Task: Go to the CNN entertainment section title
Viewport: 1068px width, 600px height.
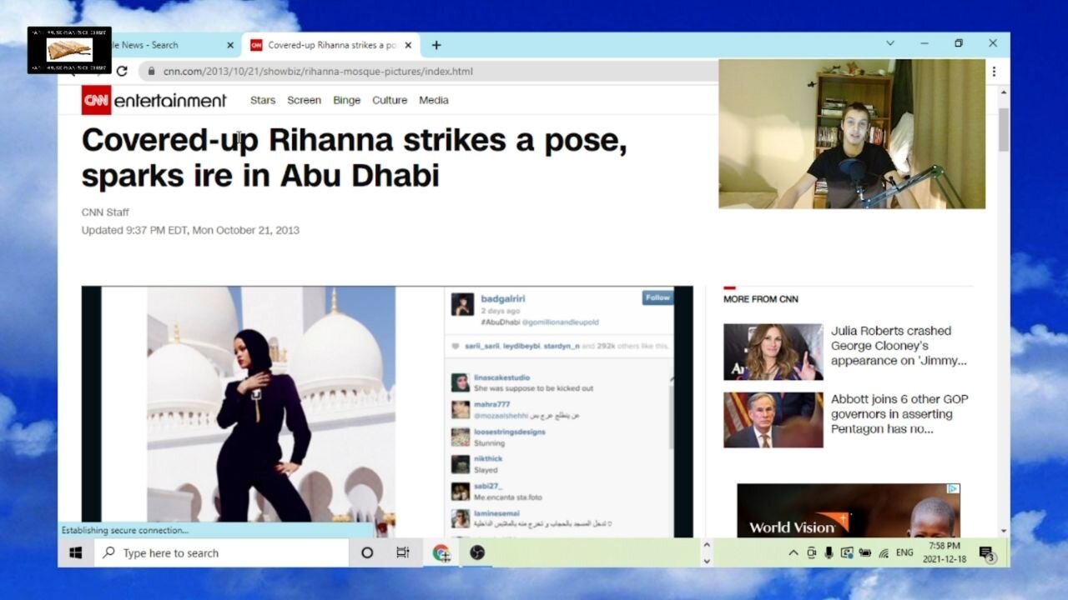Action: [169, 101]
